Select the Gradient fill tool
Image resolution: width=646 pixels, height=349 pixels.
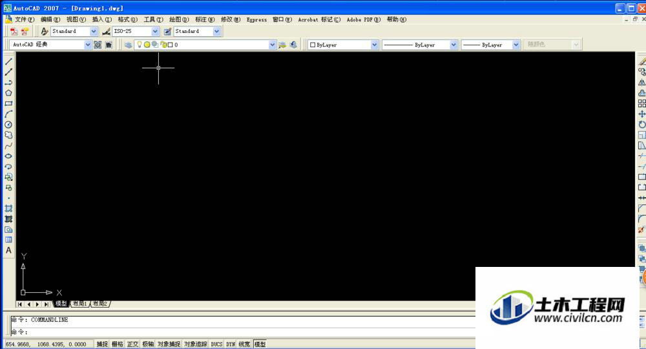point(8,219)
